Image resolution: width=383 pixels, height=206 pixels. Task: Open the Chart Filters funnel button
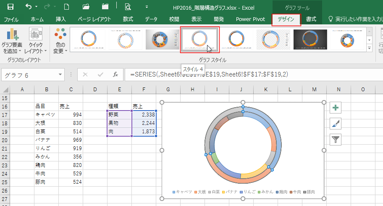coord(336,140)
